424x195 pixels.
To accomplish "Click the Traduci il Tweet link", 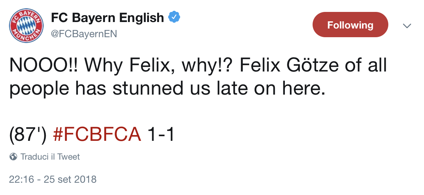I will pyautogui.click(x=50, y=157).
